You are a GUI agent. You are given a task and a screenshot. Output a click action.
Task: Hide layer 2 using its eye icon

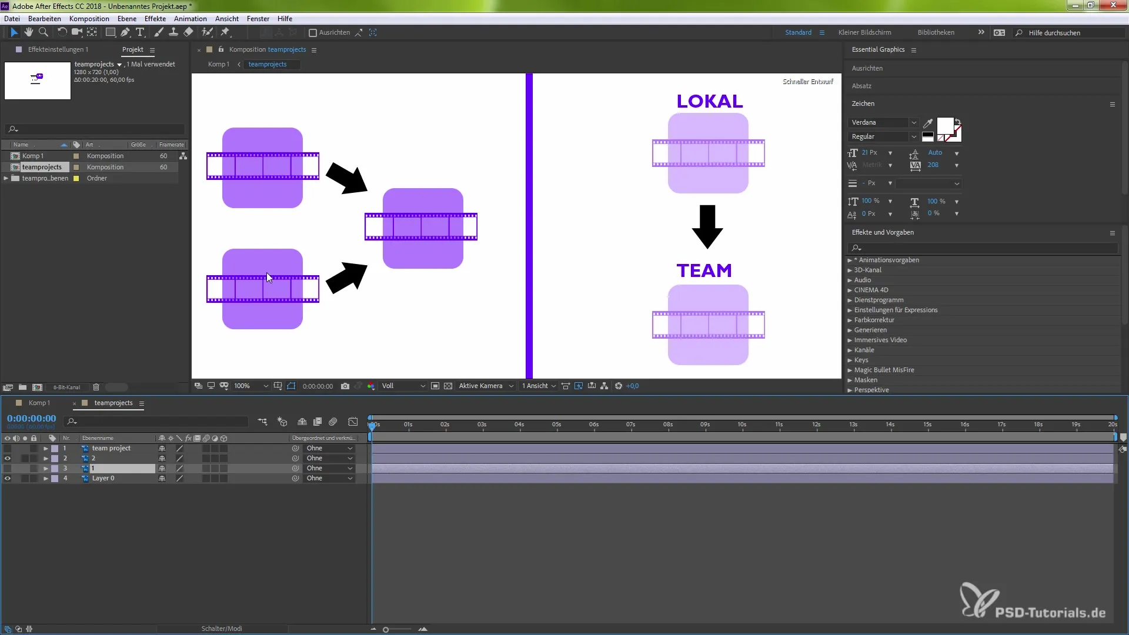pos(8,459)
